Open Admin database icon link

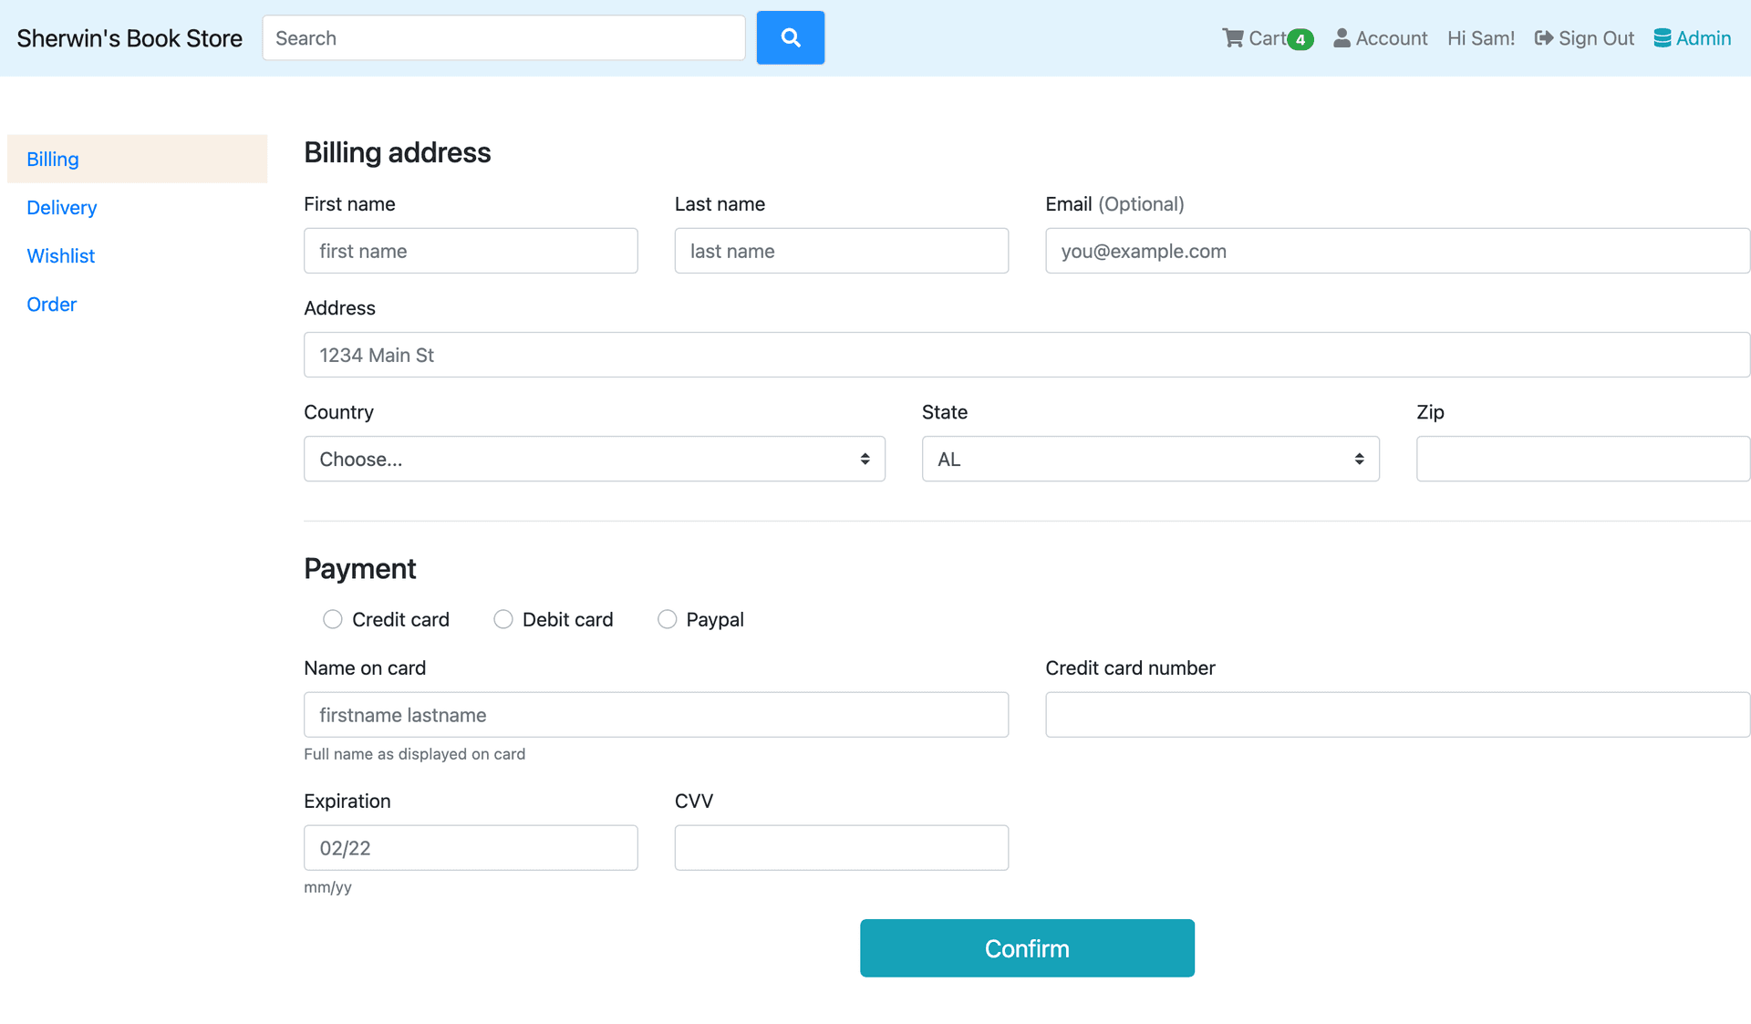pos(1663,38)
